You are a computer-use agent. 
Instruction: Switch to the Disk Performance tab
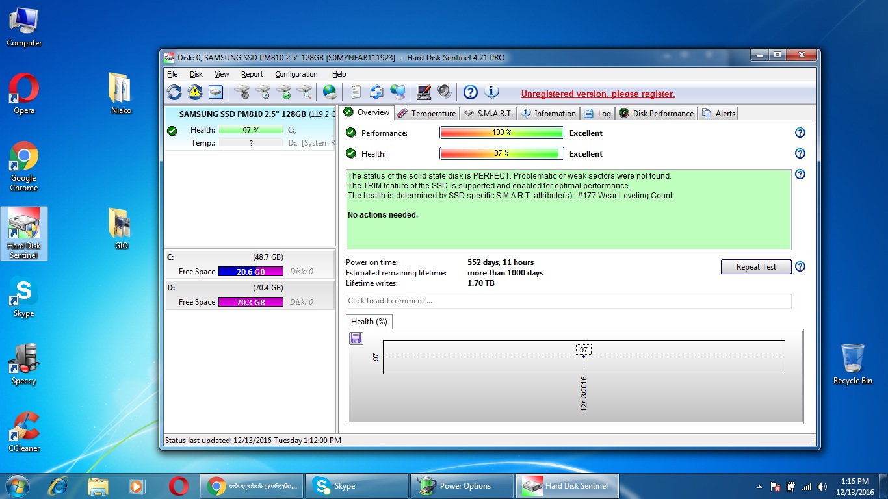tap(657, 114)
